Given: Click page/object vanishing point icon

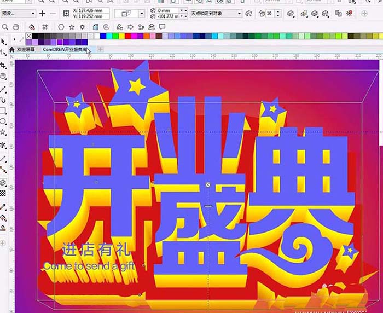Looking at the screenshot, I should click(x=248, y=14).
